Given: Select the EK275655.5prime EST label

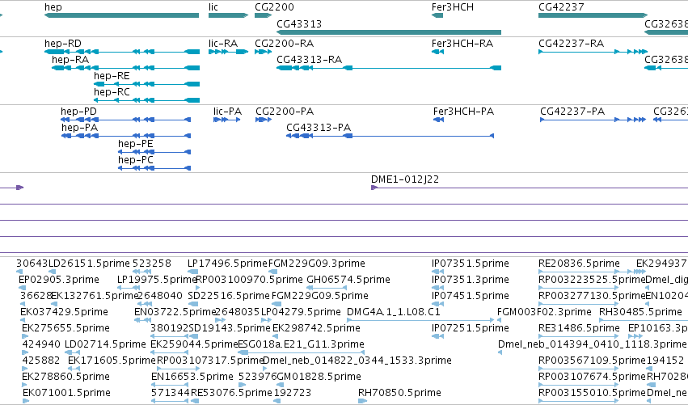Looking at the screenshot, I should click(65, 328).
